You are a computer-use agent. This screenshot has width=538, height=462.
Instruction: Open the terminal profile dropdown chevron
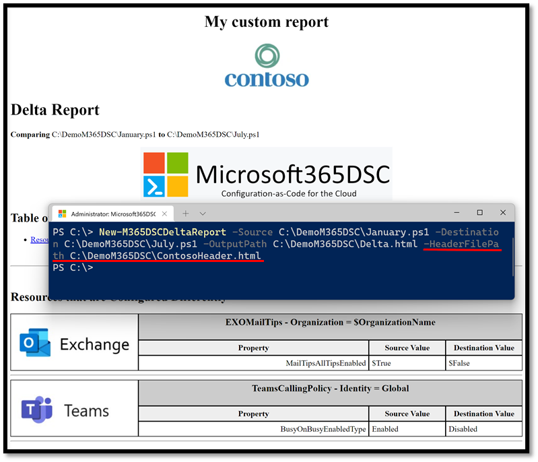coord(203,213)
